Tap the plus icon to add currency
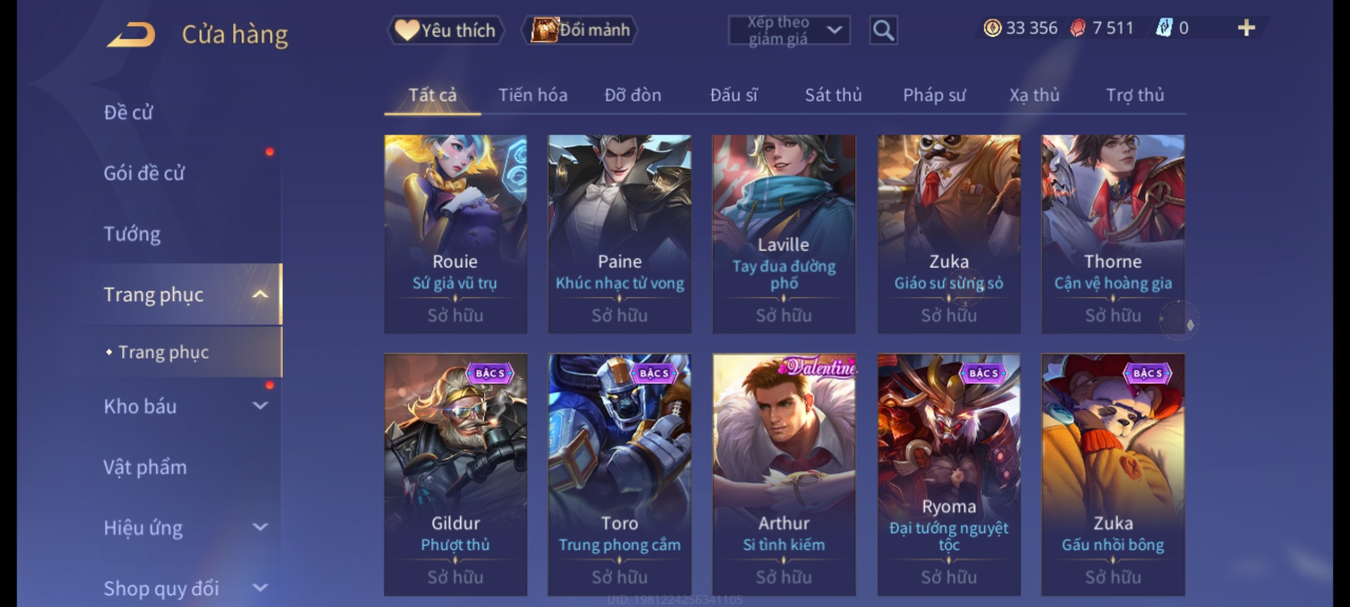1350x607 pixels. click(x=1246, y=28)
